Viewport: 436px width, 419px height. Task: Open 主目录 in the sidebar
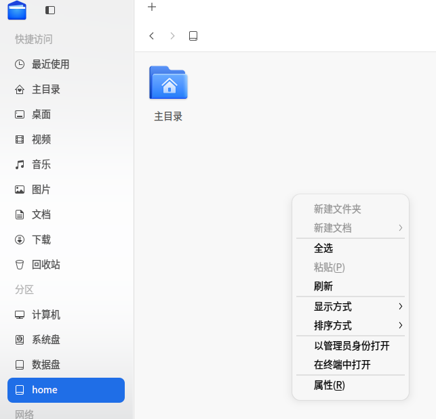[x=66, y=89]
